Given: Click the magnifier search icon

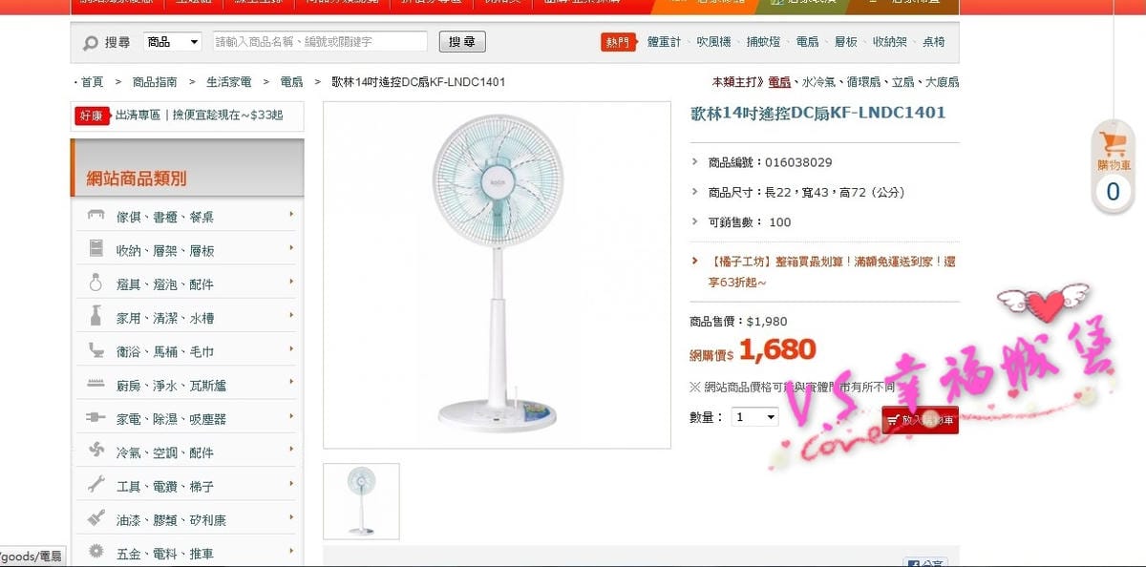Looking at the screenshot, I should coord(91,43).
